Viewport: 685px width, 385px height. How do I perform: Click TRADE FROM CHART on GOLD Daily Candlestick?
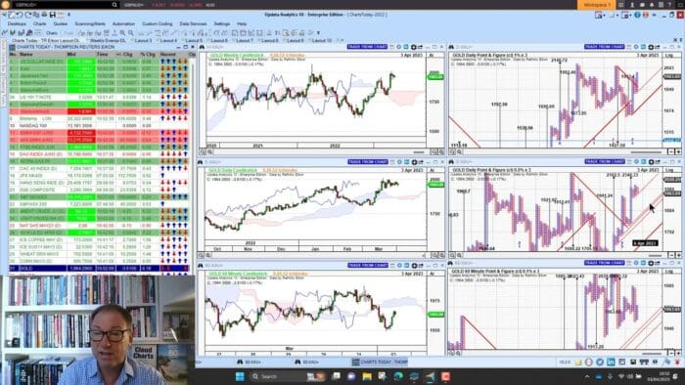367,162
